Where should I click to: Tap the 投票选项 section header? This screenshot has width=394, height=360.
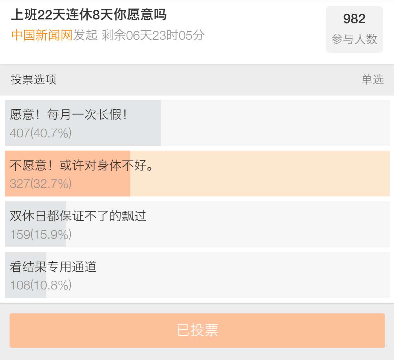pyautogui.click(x=34, y=79)
